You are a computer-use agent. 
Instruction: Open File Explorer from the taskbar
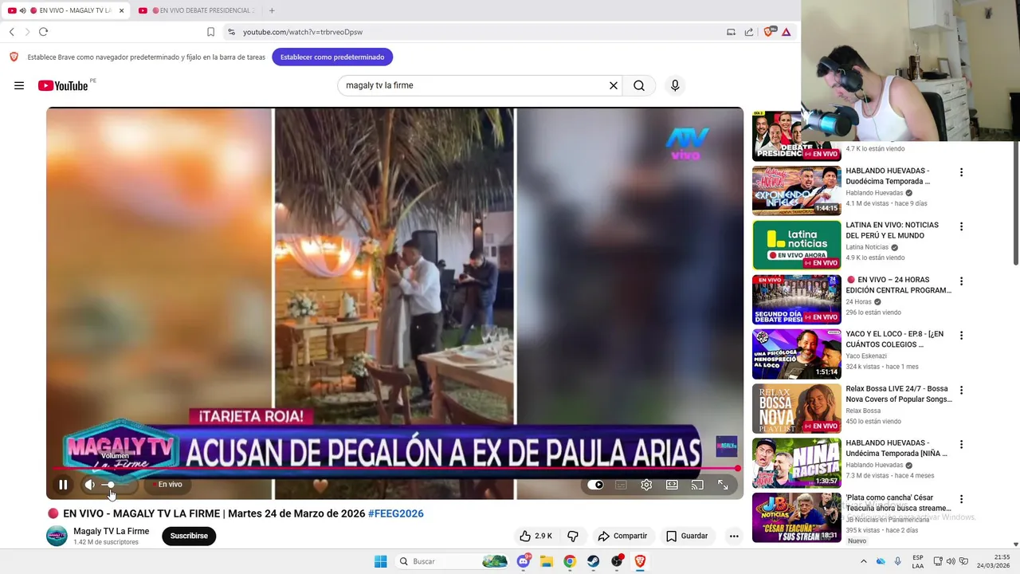[547, 561]
